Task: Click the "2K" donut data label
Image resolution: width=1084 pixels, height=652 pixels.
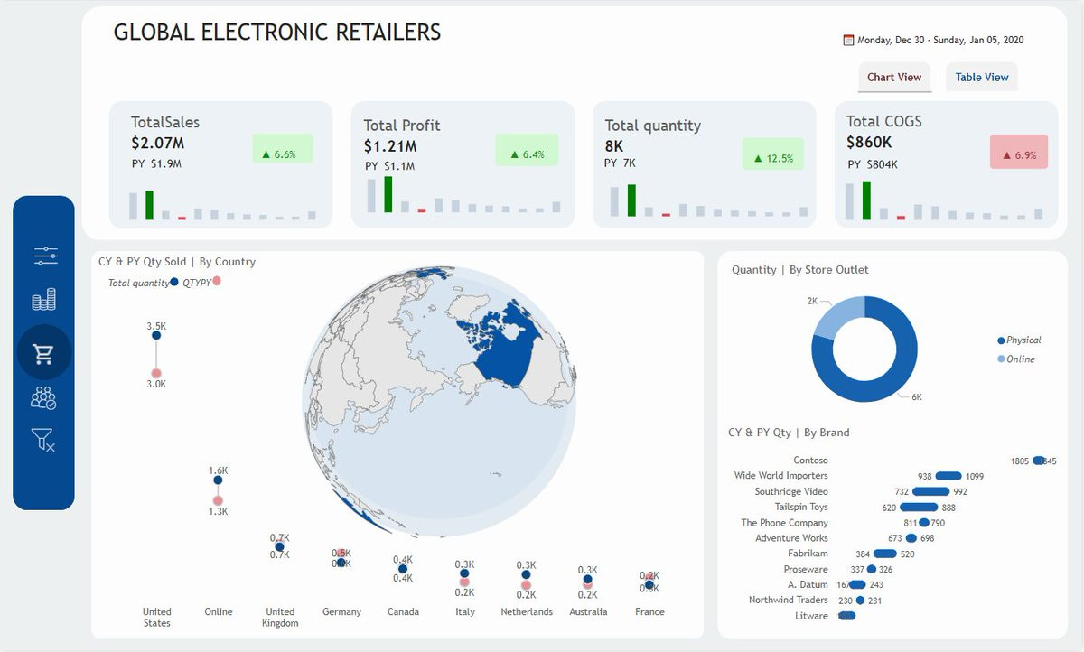Action: pyautogui.click(x=812, y=301)
